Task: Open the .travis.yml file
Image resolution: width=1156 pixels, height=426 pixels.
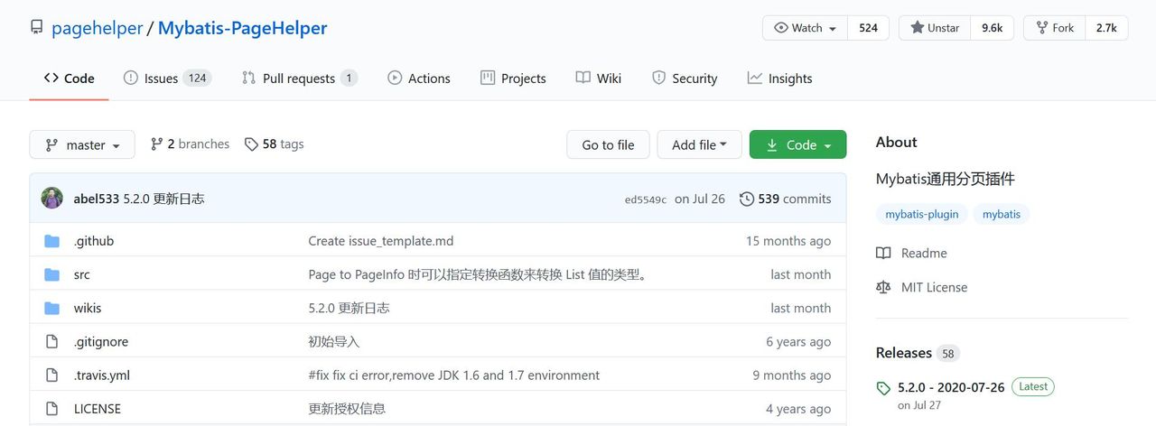Action: click(x=102, y=375)
